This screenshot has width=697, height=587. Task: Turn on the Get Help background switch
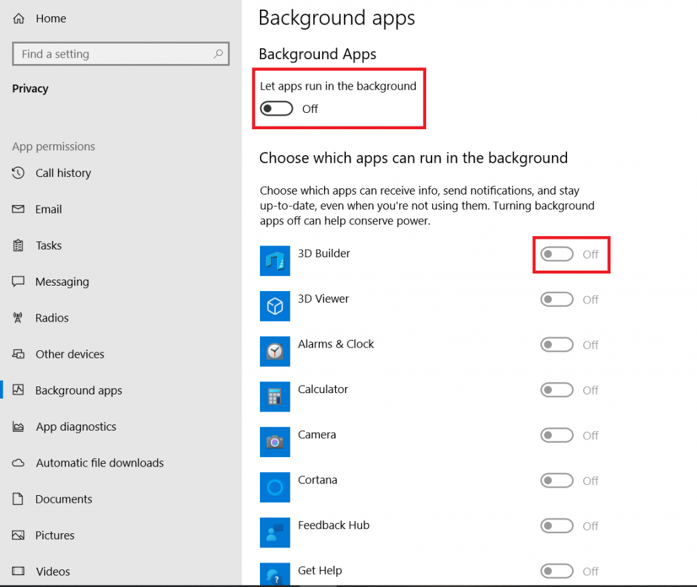[556, 571]
